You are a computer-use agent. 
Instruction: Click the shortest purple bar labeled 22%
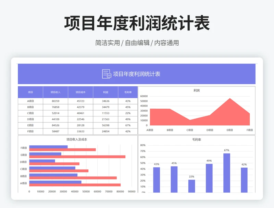[192, 186]
